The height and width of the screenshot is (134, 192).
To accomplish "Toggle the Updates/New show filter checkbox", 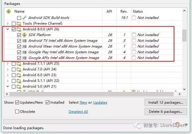I will coord(17,103).
